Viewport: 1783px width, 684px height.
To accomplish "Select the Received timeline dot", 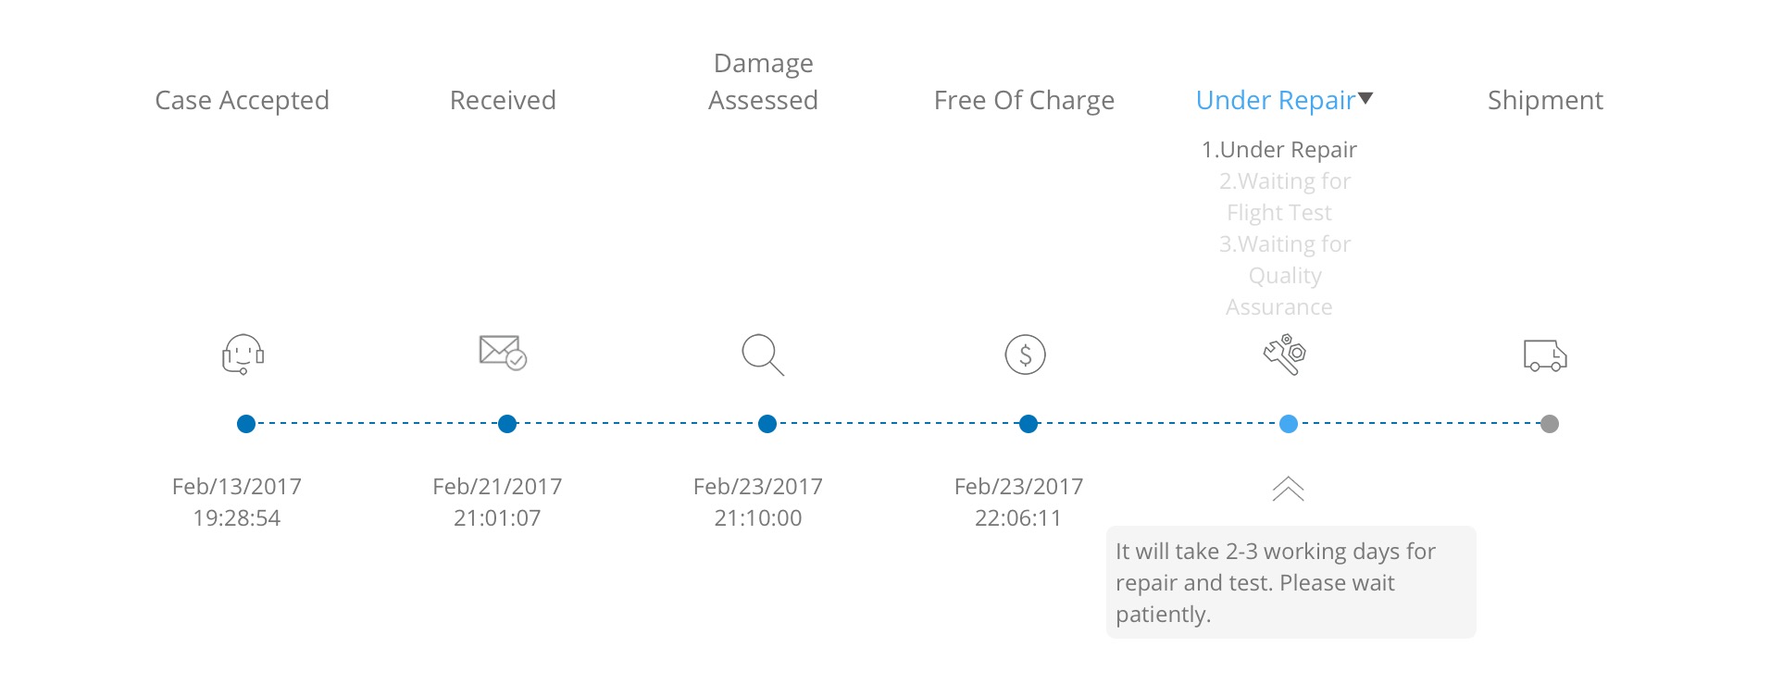I will 507,424.
